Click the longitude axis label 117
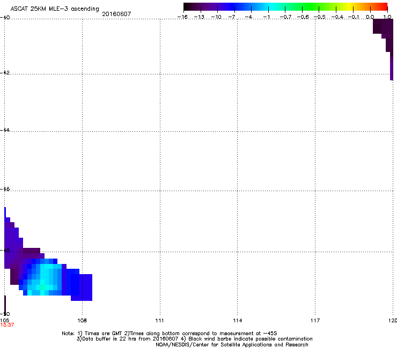Image resolution: width=397 pixels, height=348 pixels. pyautogui.click(x=315, y=321)
